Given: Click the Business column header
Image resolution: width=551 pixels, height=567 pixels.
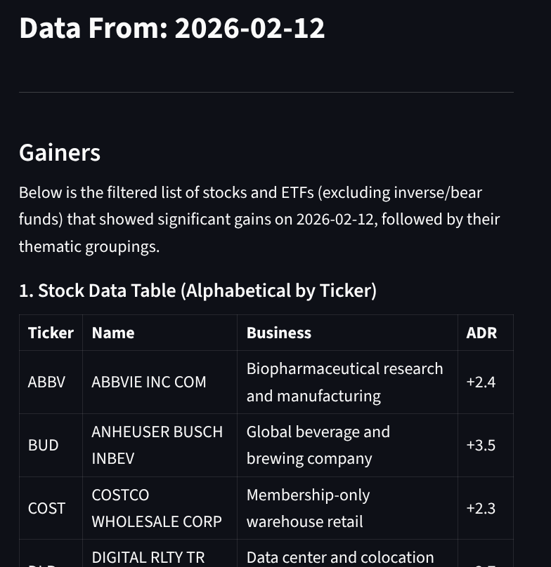Looking at the screenshot, I should click(x=278, y=333).
